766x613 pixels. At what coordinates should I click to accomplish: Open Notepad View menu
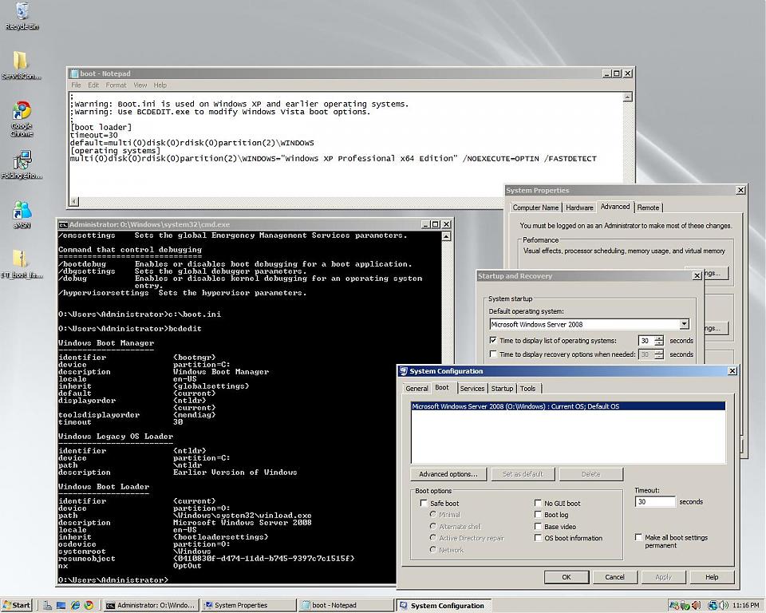[x=140, y=85]
